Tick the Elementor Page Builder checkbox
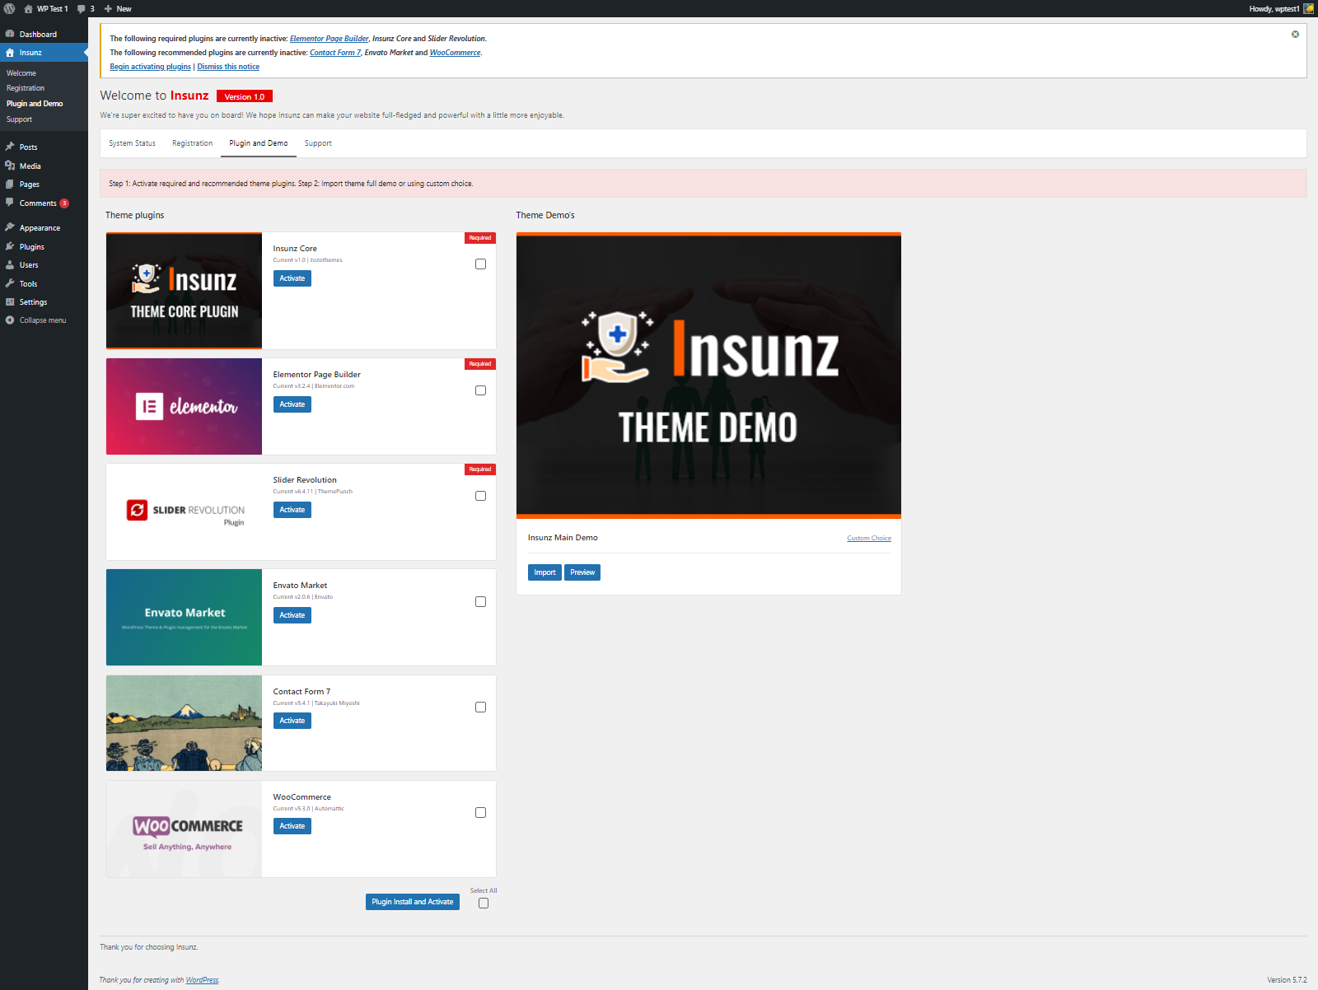Viewport: 1318px width, 990px height. (480, 390)
